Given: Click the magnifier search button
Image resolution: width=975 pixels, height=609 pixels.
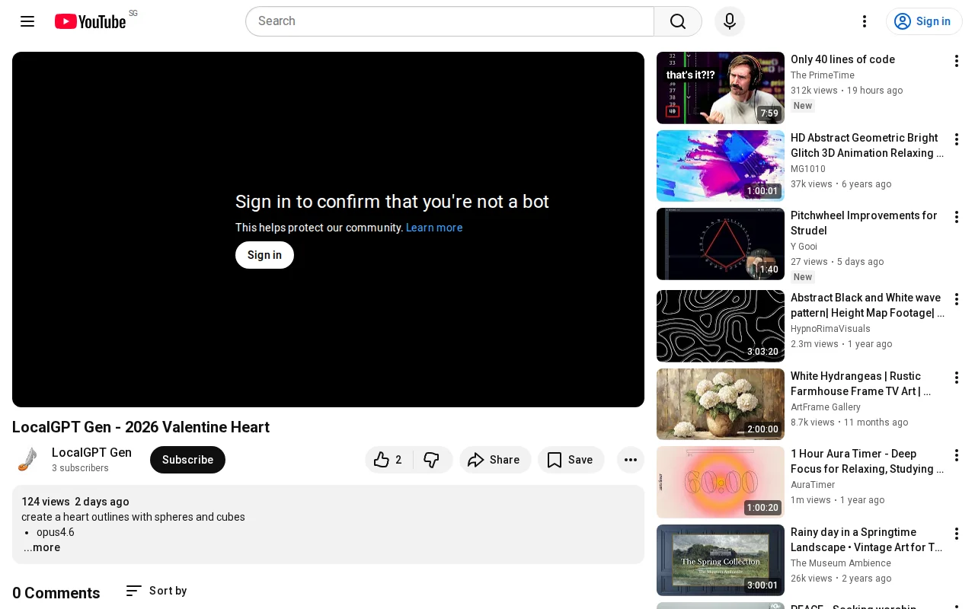Looking at the screenshot, I should tap(678, 21).
